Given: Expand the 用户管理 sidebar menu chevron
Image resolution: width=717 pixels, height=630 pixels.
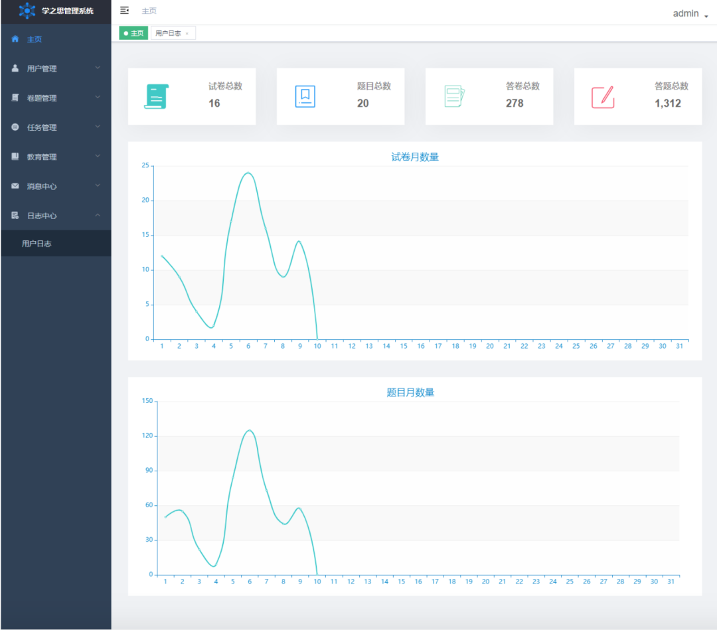Looking at the screenshot, I should click(x=98, y=68).
